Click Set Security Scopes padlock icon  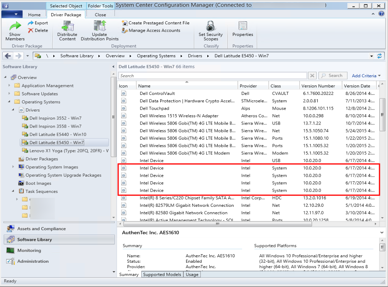[x=210, y=26]
